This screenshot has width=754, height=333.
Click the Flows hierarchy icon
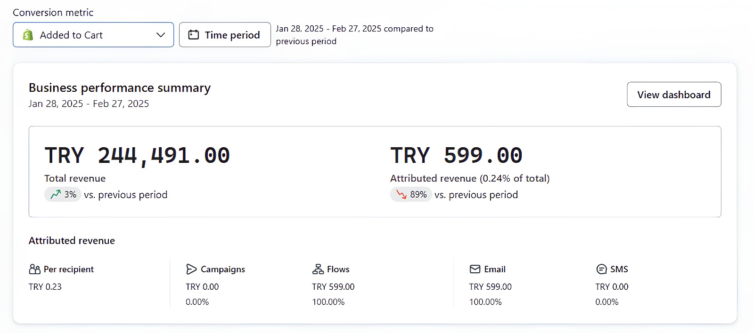point(318,269)
